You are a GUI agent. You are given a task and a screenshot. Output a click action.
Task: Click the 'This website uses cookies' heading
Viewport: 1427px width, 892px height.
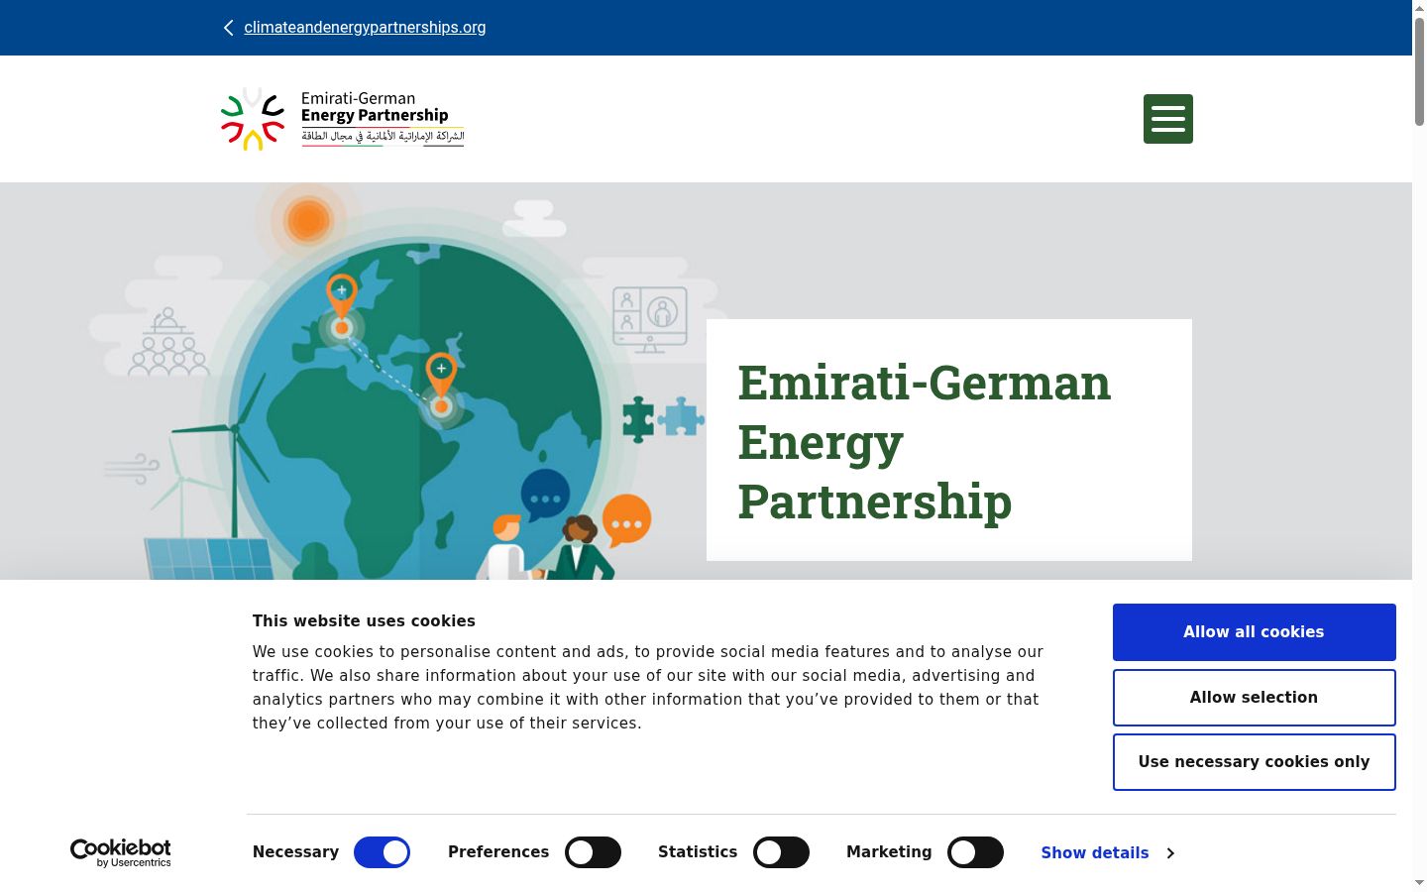(x=364, y=621)
